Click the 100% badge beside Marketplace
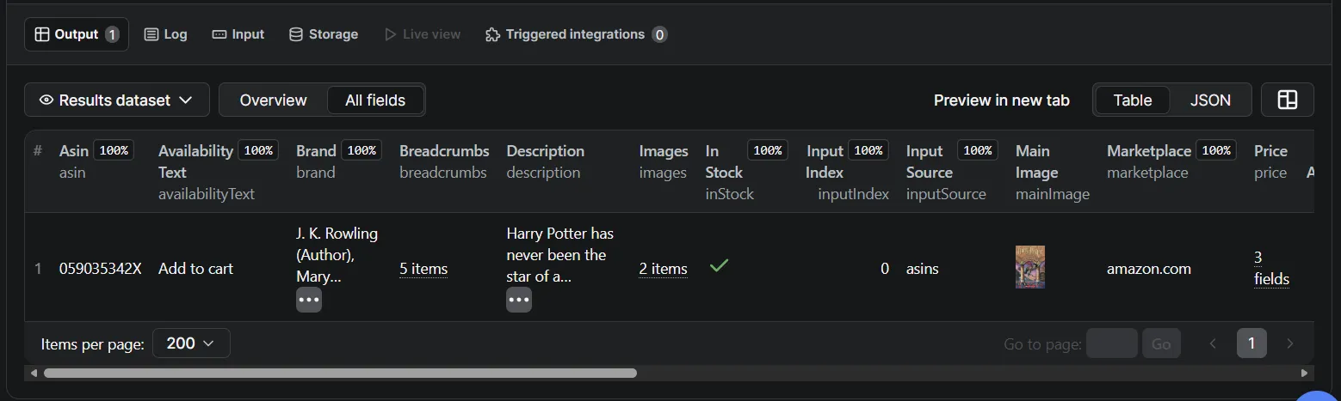Image resolution: width=1341 pixels, height=401 pixels. 1216,150
